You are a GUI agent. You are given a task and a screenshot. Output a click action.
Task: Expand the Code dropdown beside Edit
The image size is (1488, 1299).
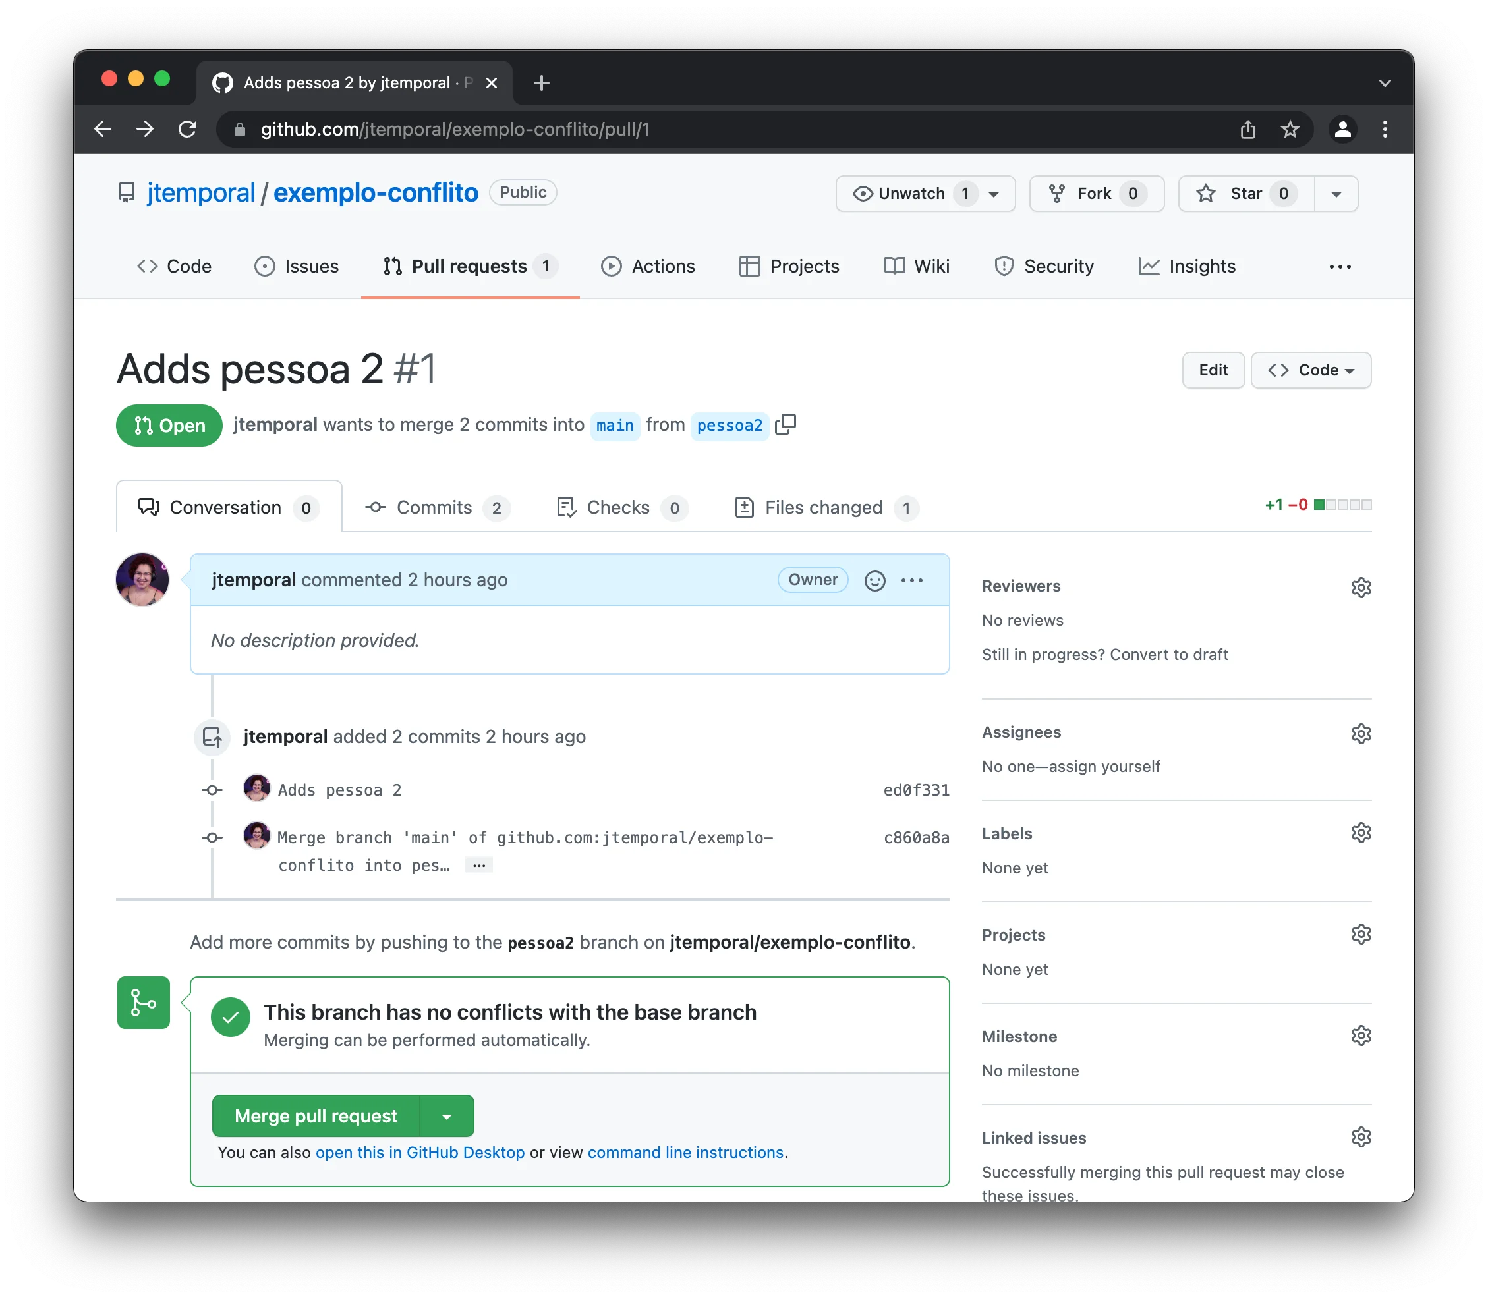[x=1310, y=370]
